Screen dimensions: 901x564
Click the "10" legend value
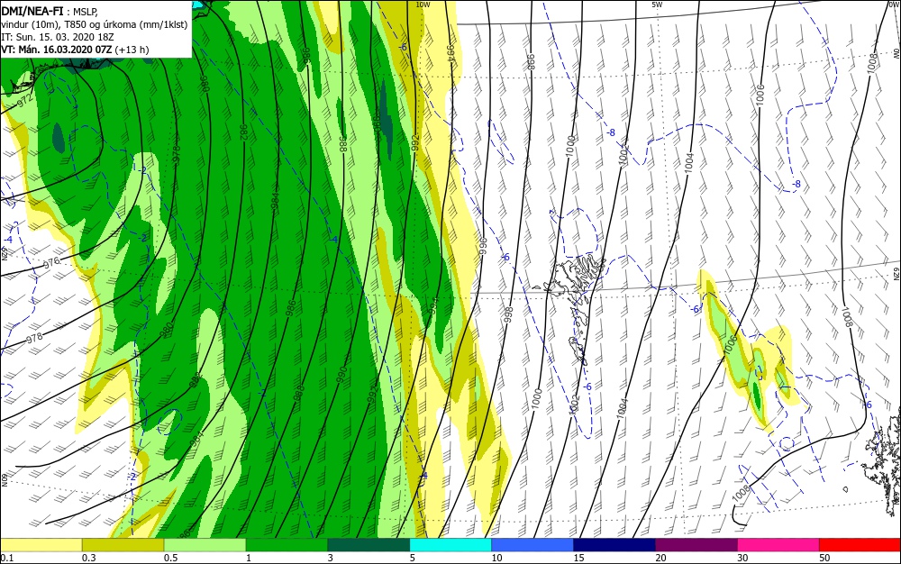pyautogui.click(x=496, y=558)
